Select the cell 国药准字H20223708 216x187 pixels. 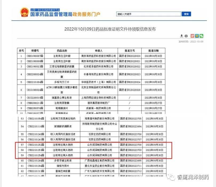click(130, 145)
